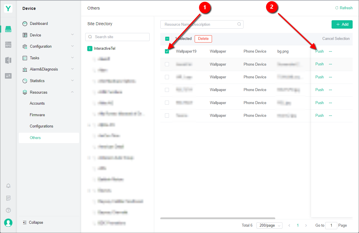
Task: Click the magnifier in Search site box
Action: (x=90, y=37)
